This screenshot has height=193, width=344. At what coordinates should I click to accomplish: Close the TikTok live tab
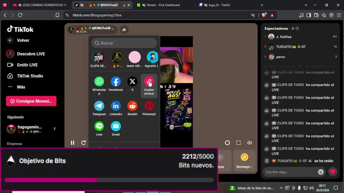pyautogui.click(x=128, y=5)
